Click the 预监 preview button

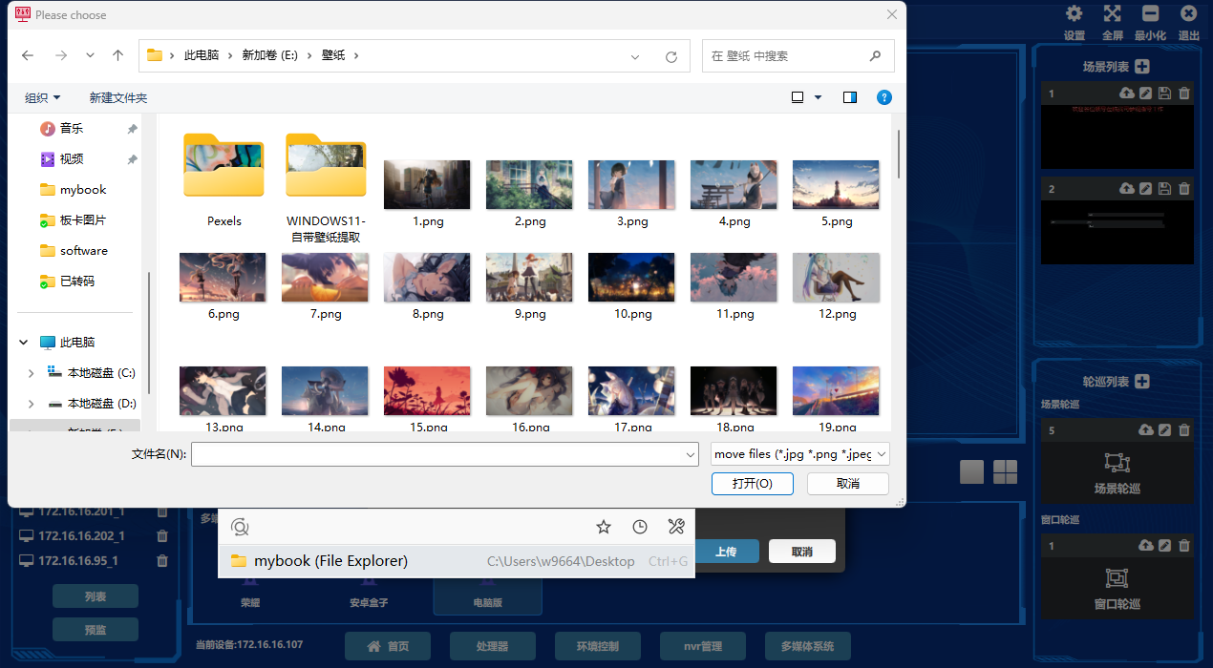tap(96, 629)
